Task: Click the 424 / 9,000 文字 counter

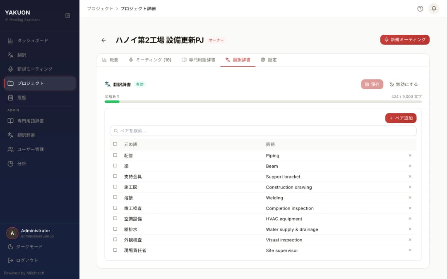Action: (x=406, y=96)
